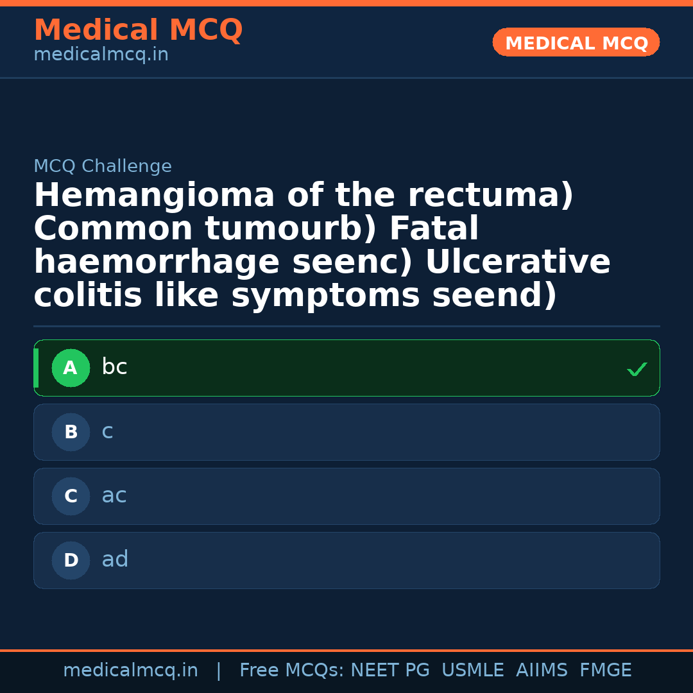Click the green A circle icon
The image size is (693, 693).
(71, 368)
